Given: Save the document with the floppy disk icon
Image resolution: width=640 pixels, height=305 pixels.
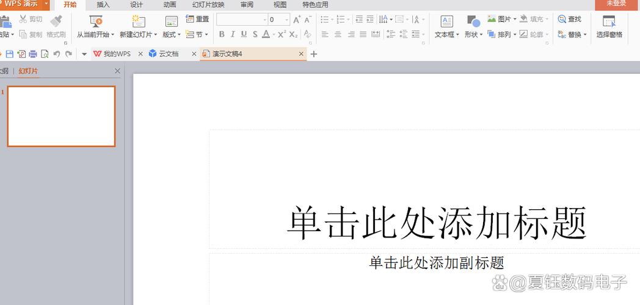Looking at the screenshot, I should tap(9, 54).
